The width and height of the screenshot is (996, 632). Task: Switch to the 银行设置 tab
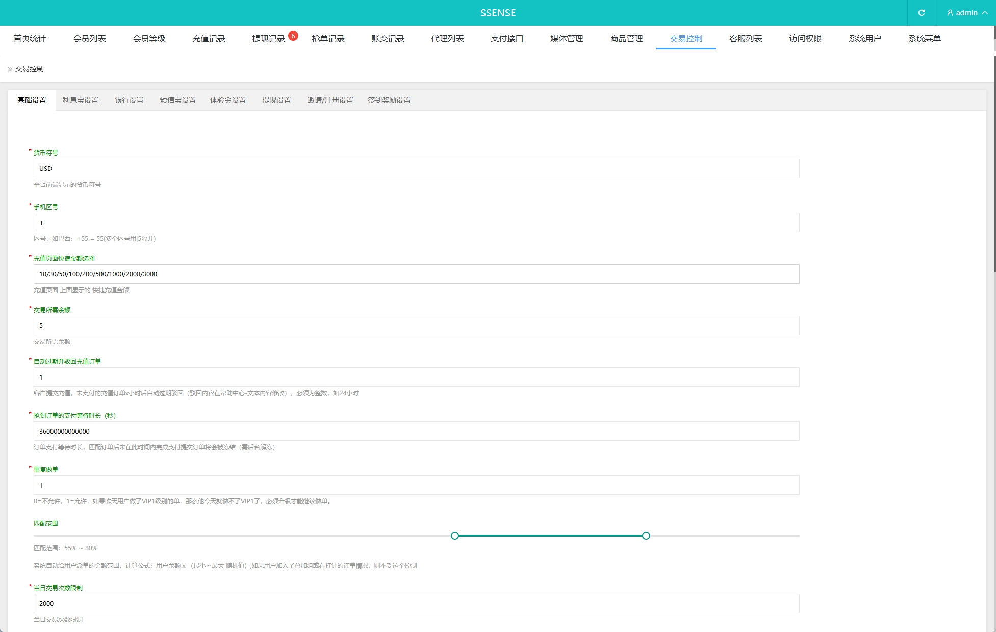point(129,100)
